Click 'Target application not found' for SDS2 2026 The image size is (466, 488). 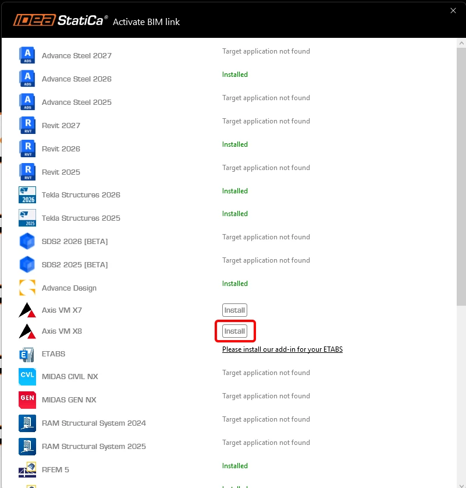tap(266, 237)
